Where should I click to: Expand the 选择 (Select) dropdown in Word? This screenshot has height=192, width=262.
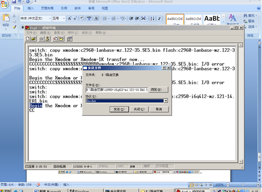(x=256, y=27)
